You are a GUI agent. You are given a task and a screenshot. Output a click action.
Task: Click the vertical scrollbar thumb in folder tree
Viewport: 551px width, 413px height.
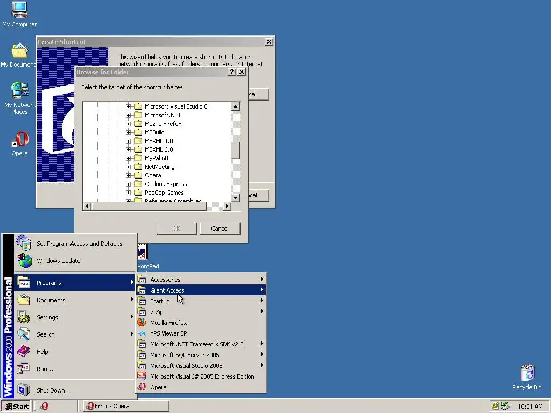(236, 151)
